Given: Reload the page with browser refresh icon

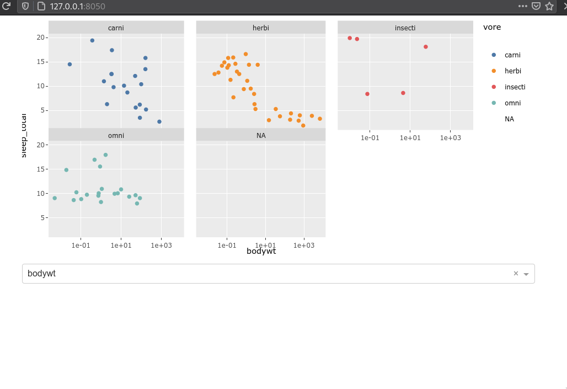Looking at the screenshot, I should (6, 6).
